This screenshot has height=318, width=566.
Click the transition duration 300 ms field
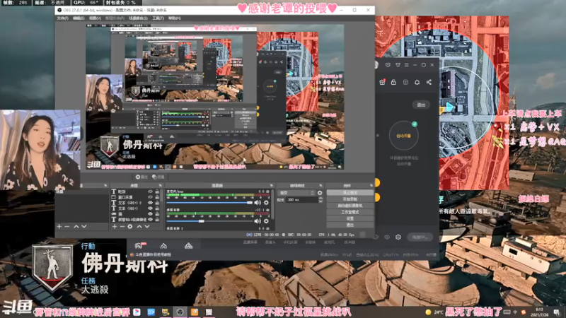click(301, 200)
